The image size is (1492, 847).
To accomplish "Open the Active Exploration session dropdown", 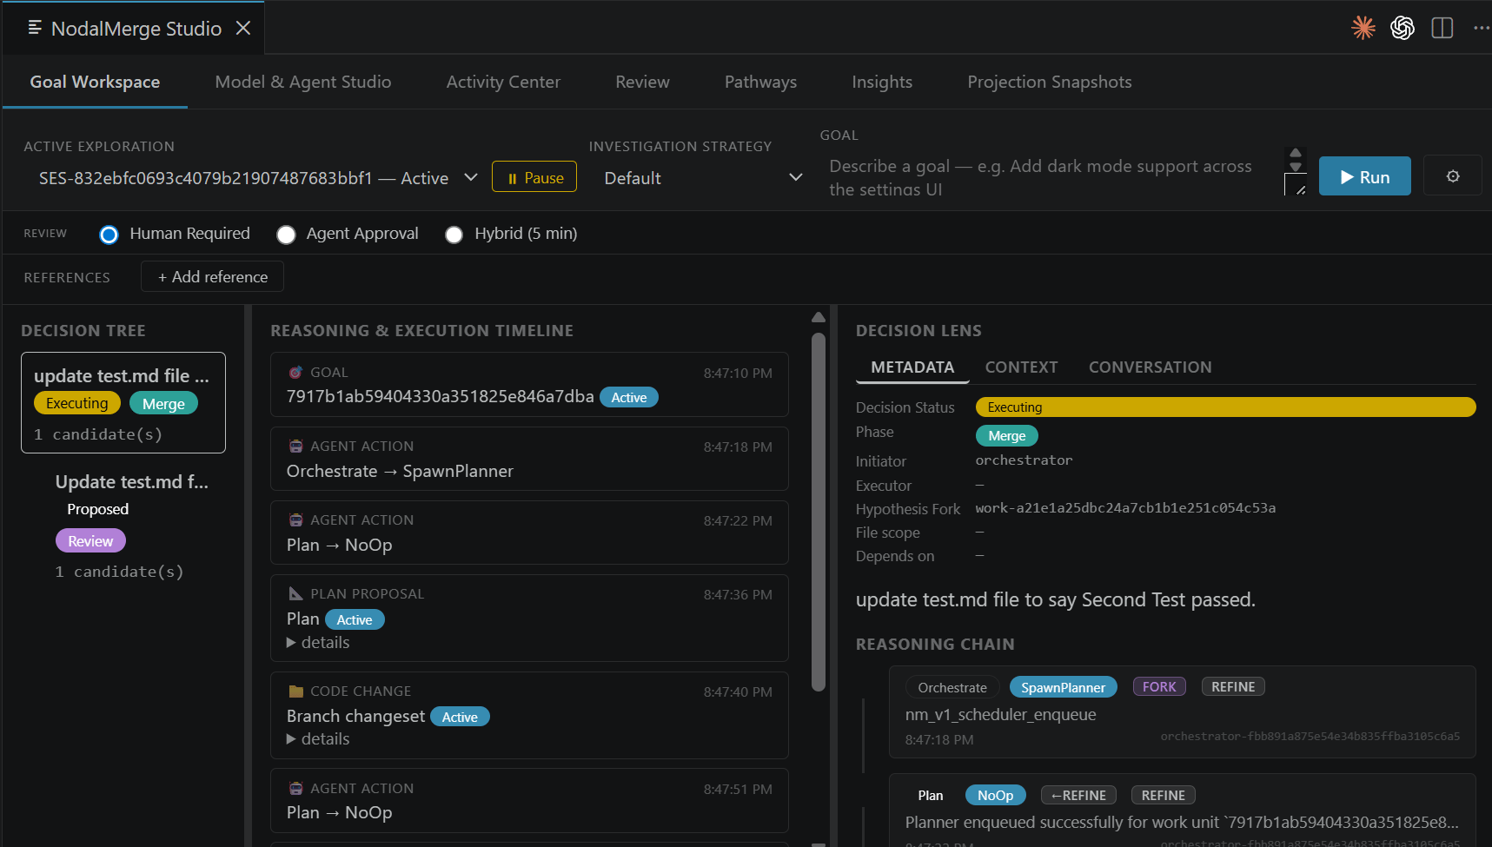I will pyautogui.click(x=258, y=177).
